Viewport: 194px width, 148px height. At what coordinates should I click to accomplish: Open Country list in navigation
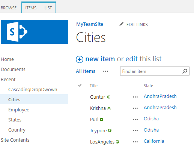point(17,130)
